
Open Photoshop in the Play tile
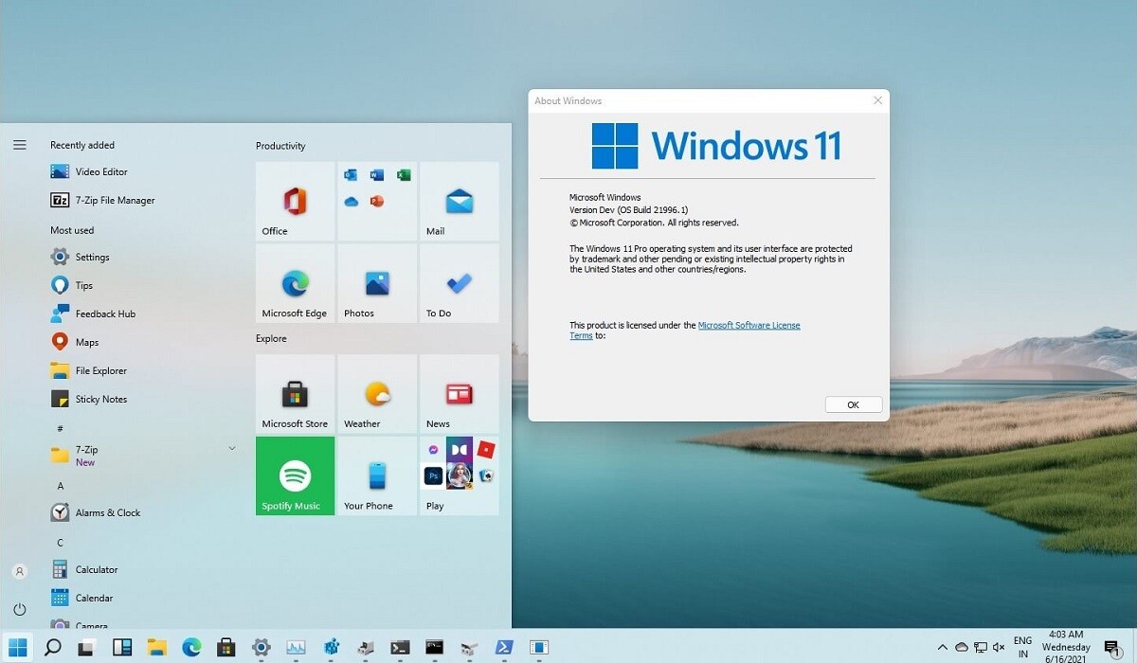(434, 475)
